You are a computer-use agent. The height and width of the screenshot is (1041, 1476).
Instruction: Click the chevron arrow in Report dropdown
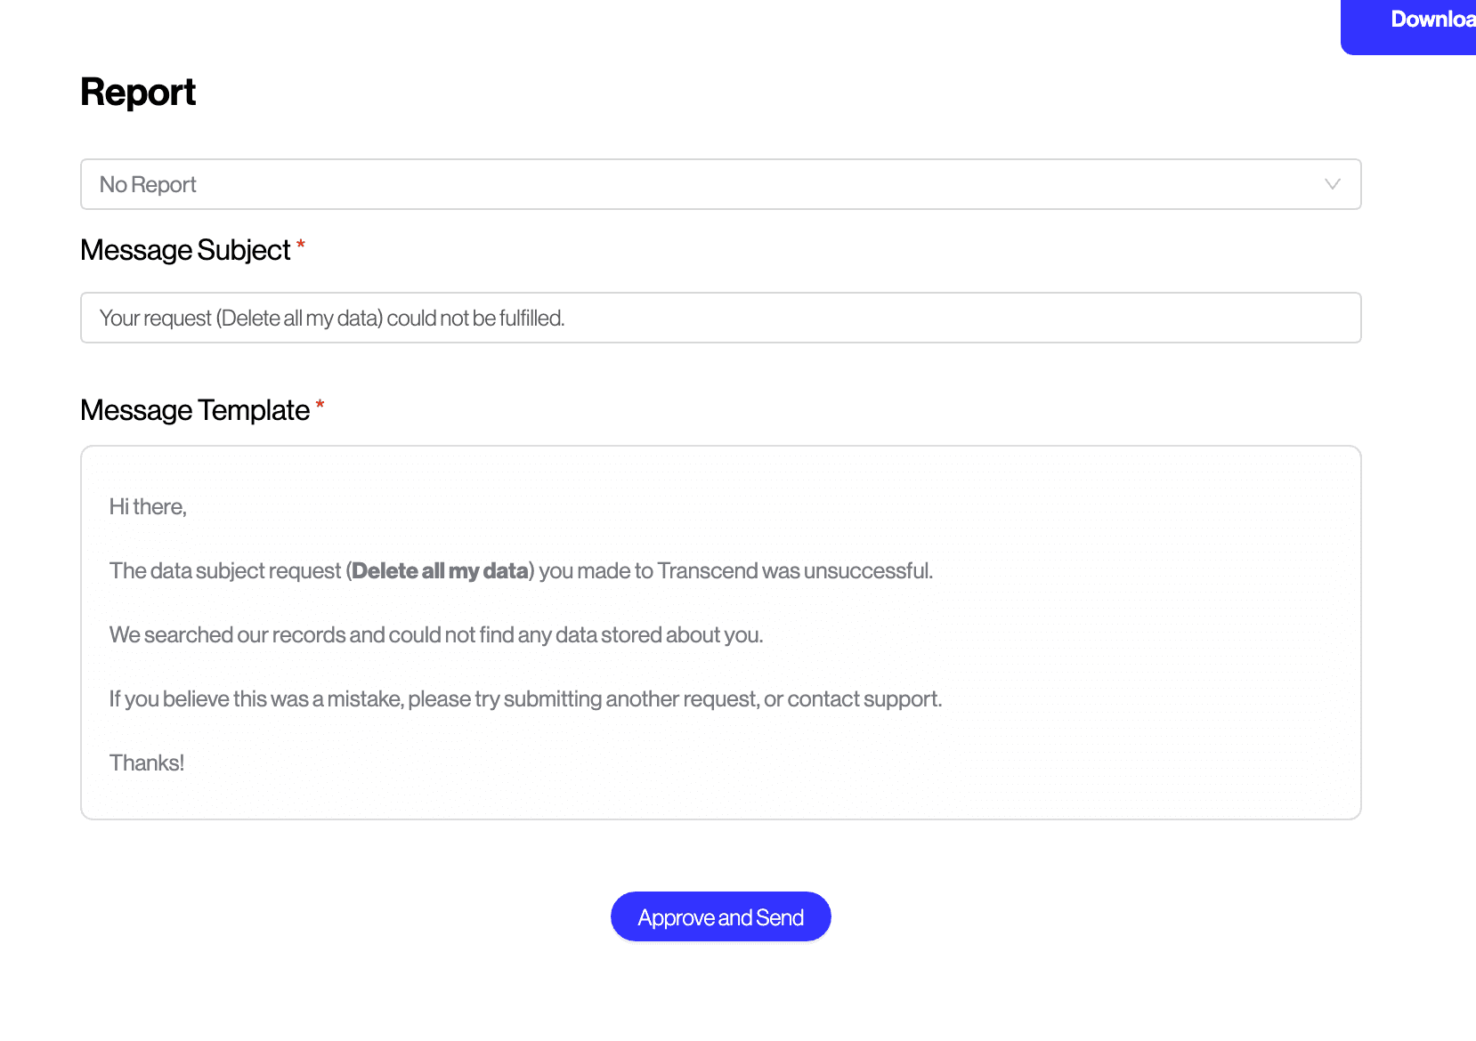point(1332,184)
